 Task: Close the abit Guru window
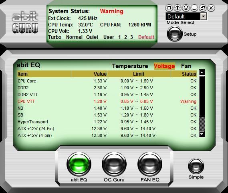tap(211, 8)
